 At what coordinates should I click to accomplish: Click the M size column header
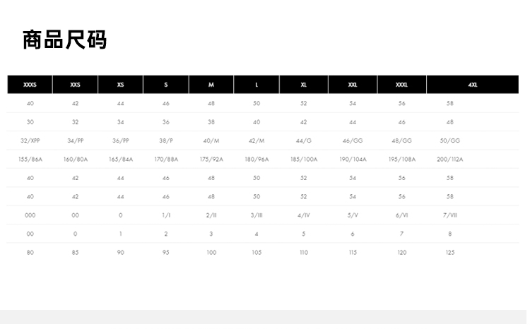pos(211,85)
